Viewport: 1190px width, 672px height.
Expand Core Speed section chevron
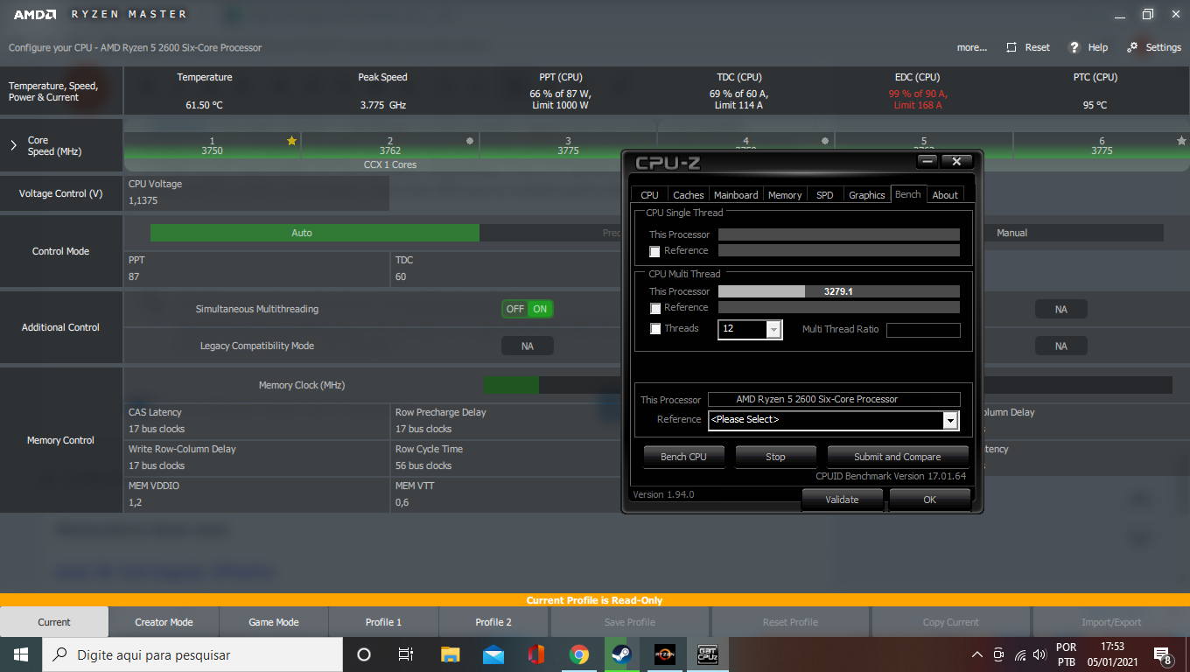13,145
